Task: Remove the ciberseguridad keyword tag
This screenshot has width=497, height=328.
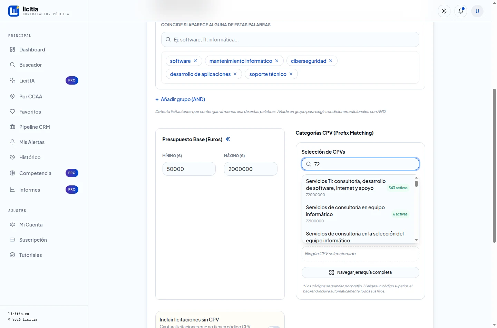Action: [x=331, y=61]
